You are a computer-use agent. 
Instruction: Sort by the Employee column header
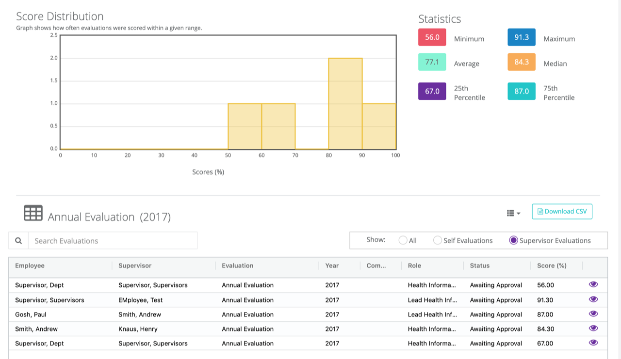point(30,265)
